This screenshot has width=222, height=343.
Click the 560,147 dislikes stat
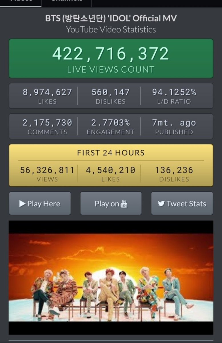(111, 96)
